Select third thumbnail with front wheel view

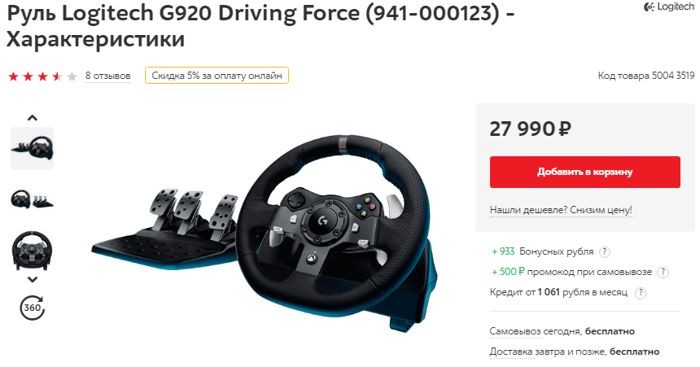pyautogui.click(x=32, y=251)
